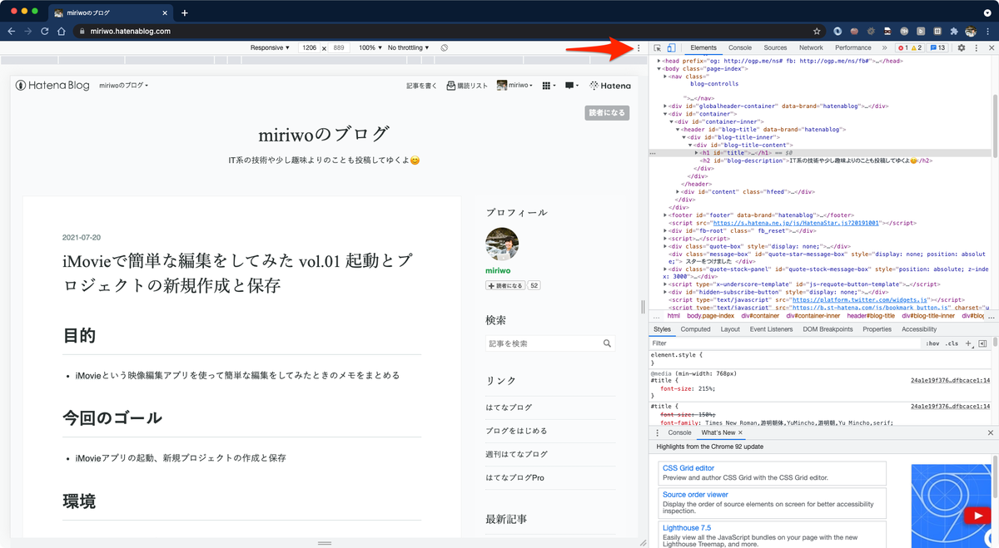Open a new browser tab with plus
Viewport: 999px width, 548px height.
click(x=185, y=12)
